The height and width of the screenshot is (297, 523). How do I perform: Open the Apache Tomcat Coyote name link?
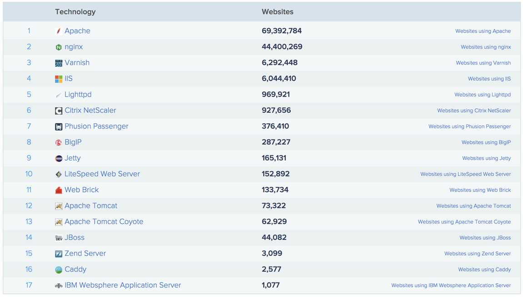104,221
